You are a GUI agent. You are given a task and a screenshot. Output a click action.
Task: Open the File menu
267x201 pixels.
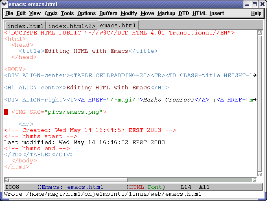[9, 13]
